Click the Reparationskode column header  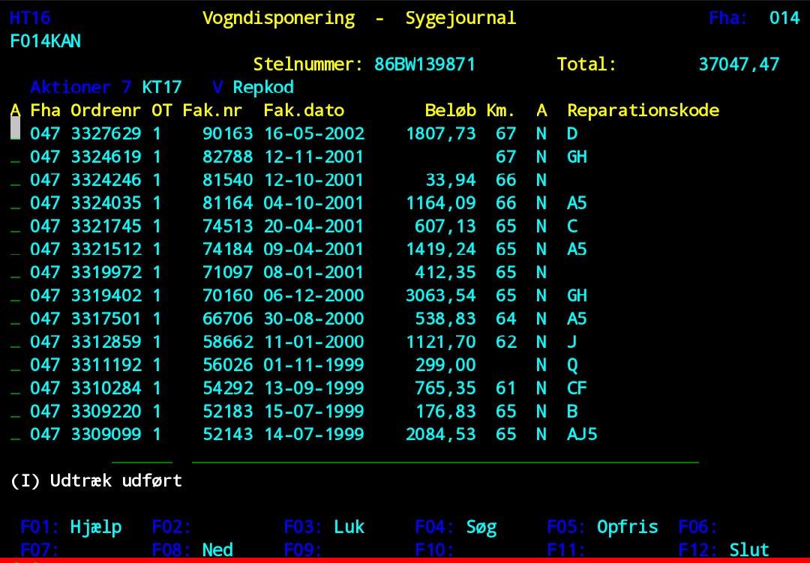point(643,110)
